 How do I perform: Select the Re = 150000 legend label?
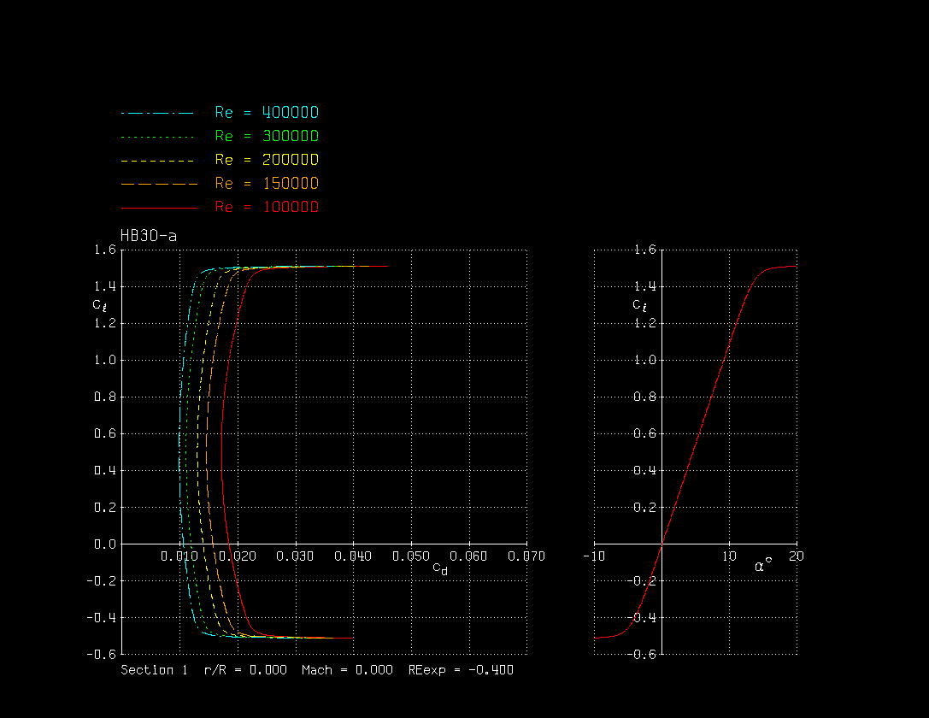[267, 184]
